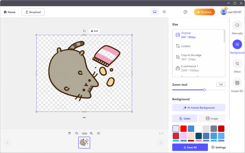Click the rotate icon above canvas
This screenshot has height=153, width=245.
[84, 31]
